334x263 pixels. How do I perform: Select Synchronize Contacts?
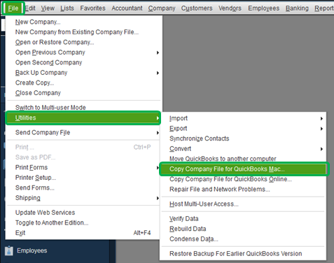pos(243,138)
